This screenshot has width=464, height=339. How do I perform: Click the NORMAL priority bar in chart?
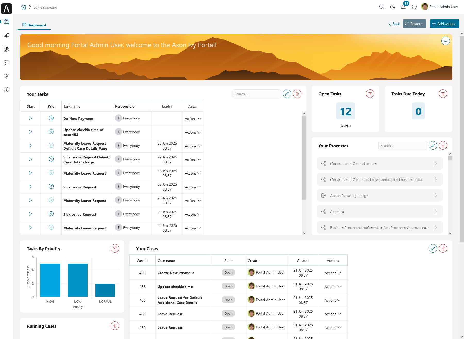[x=105, y=290]
